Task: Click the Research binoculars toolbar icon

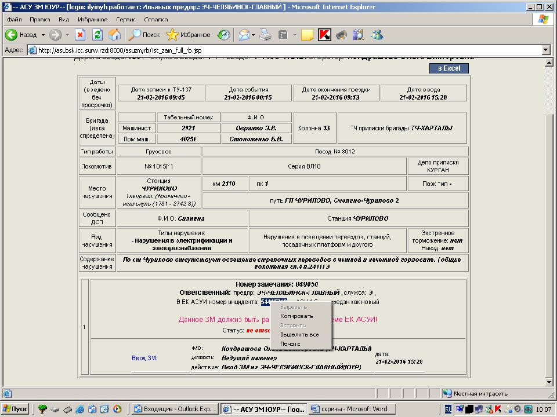Action: tap(359, 35)
